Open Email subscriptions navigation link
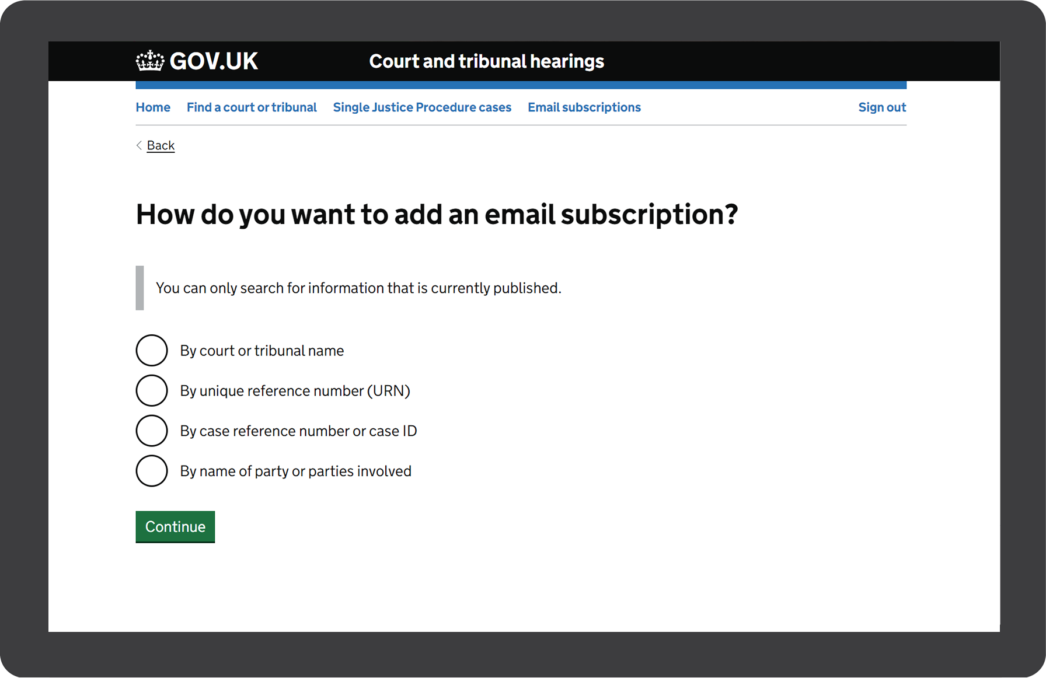 click(584, 107)
